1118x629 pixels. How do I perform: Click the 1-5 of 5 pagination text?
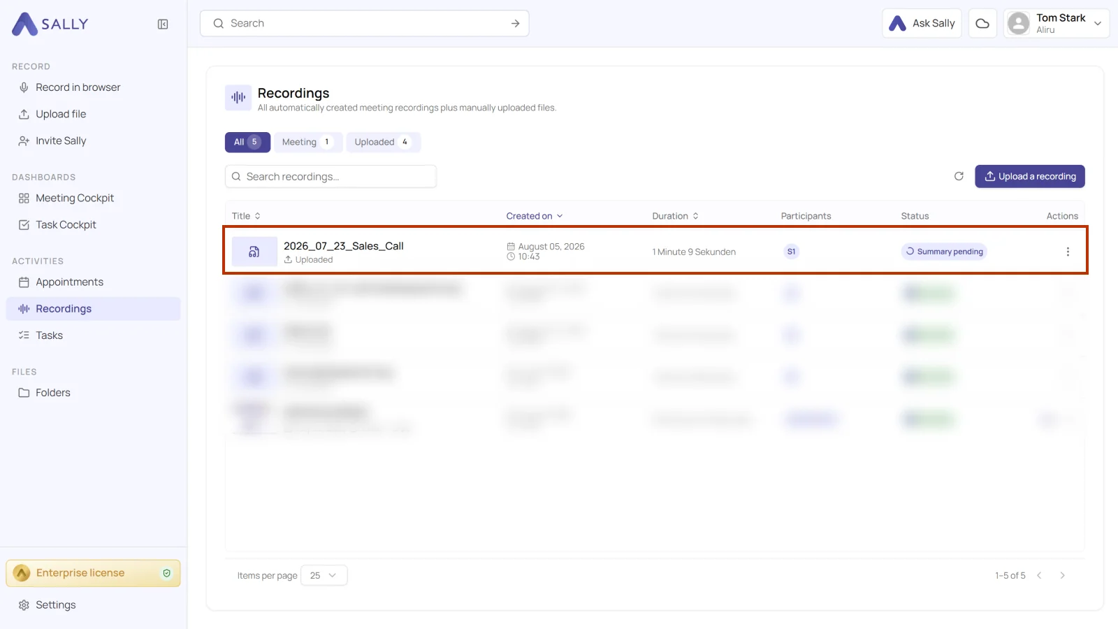click(x=1010, y=575)
